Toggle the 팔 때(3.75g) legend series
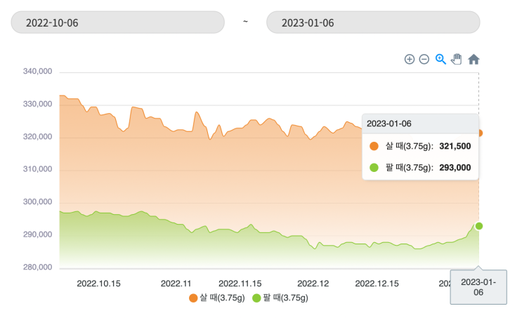 (280, 298)
